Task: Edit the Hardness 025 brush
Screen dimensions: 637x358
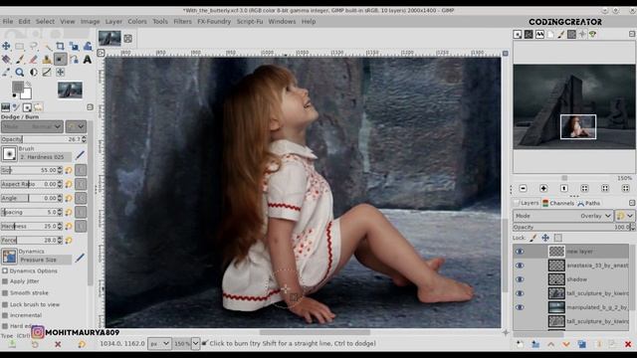Action: pos(80,155)
